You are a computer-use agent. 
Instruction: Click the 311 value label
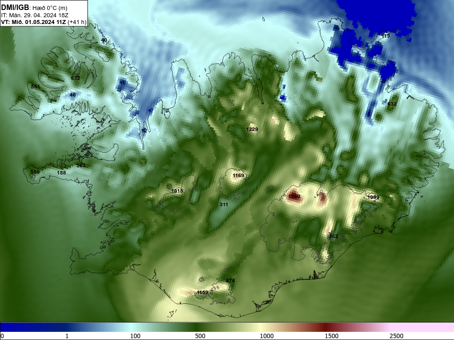(224, 204)
